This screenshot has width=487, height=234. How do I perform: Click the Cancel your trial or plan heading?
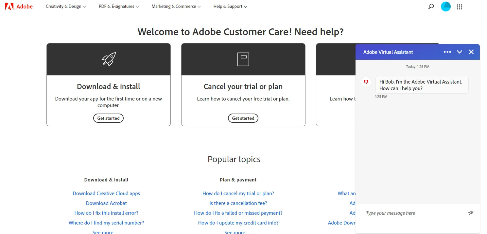point(243,86)
